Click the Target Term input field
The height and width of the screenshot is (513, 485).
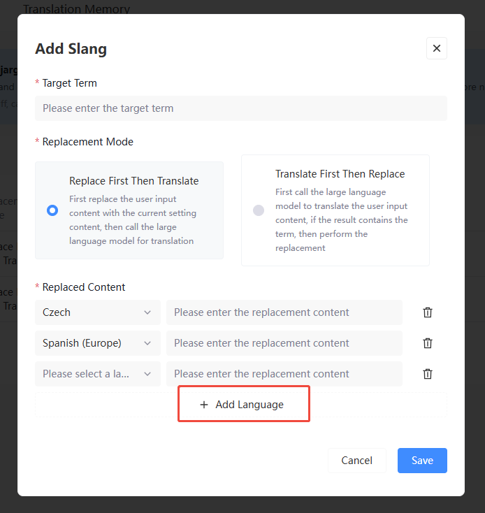(240, 108)
